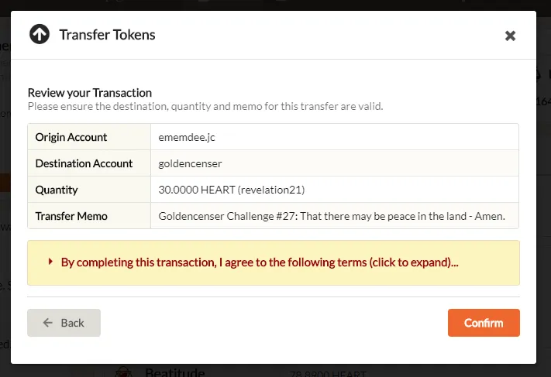This screenshot has height=377, width=551.
Task: Click the left arrow icon in Back button
Action: pos(48,323)
